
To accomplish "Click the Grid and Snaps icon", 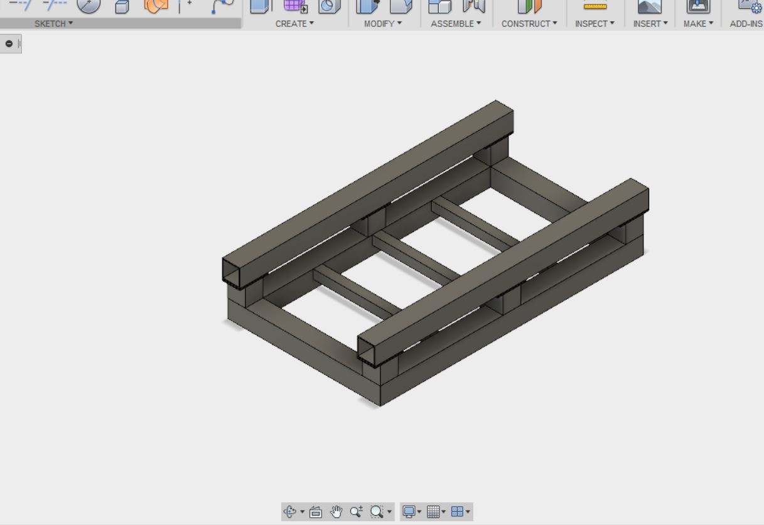I will click(433, 512).
